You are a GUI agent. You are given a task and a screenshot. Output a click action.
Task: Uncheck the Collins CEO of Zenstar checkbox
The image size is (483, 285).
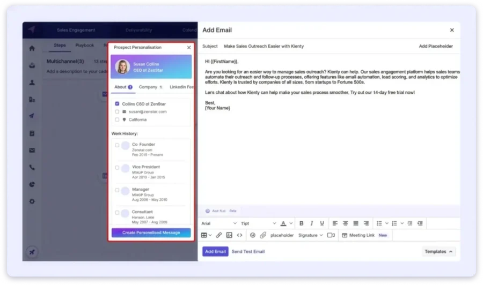117,104
